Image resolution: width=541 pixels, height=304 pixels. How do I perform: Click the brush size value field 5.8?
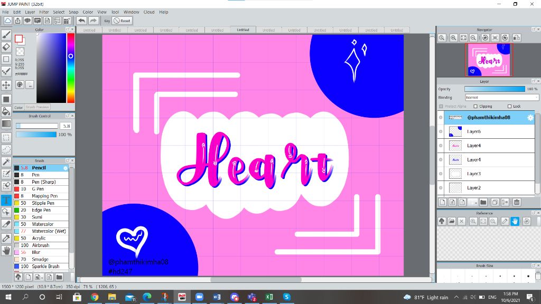(x=67, y=126)
